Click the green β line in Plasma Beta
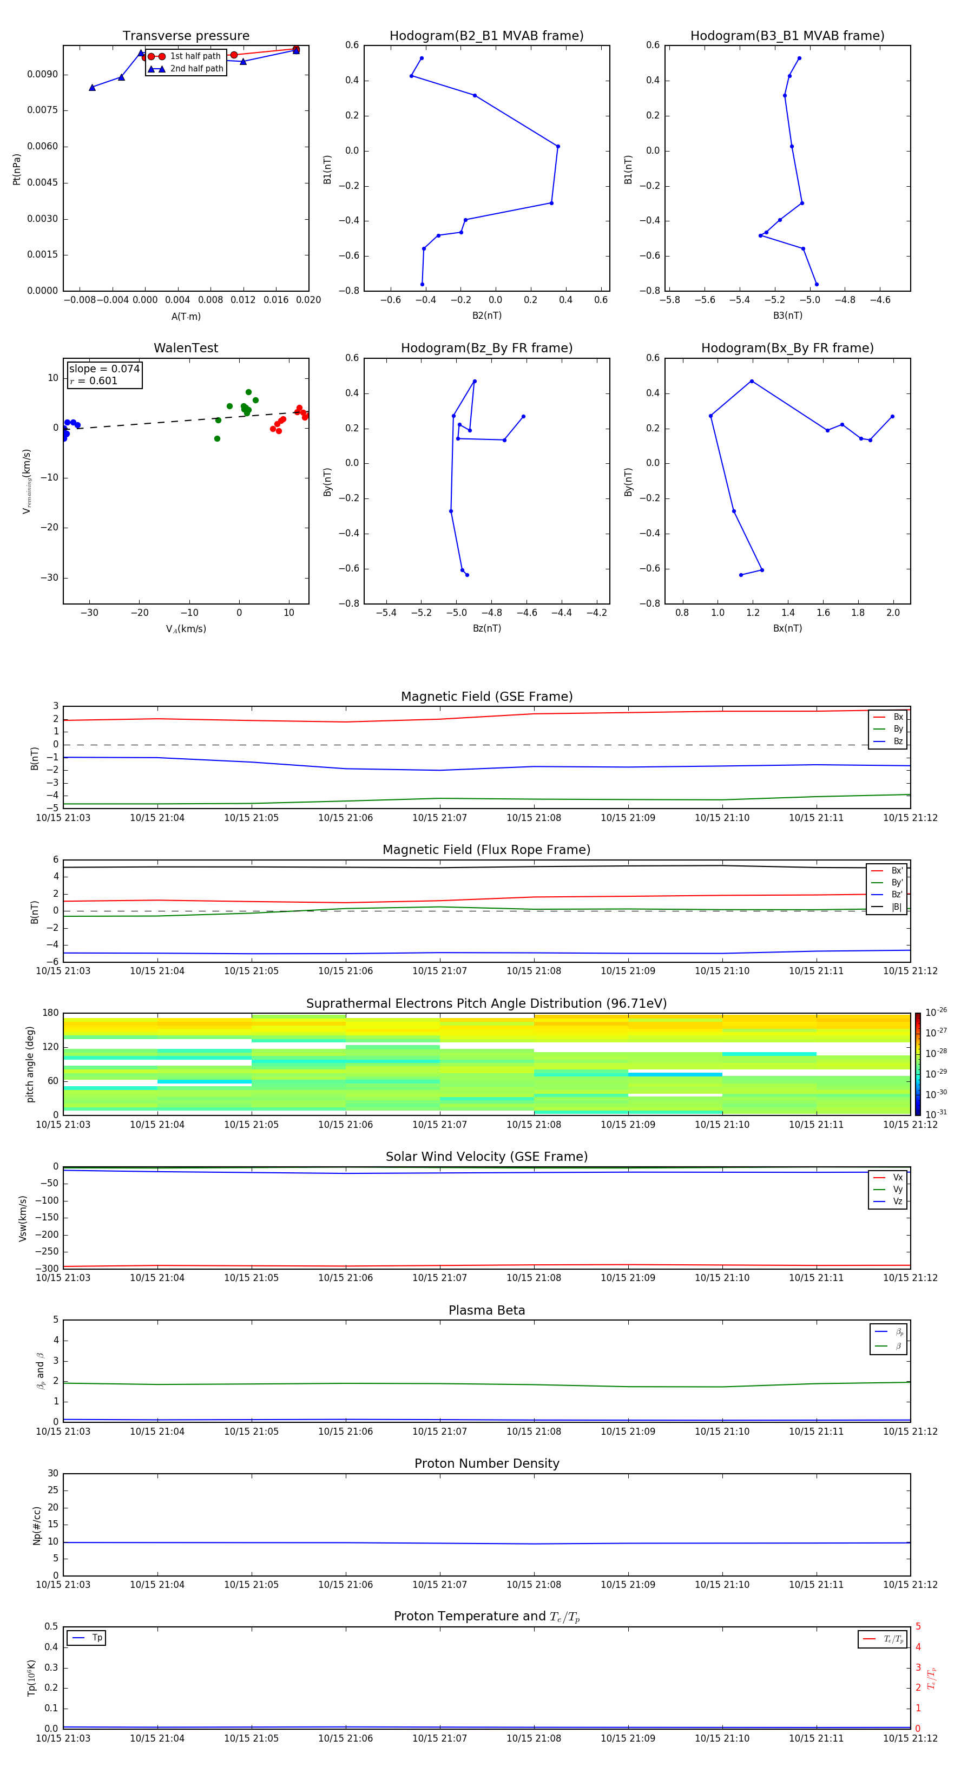Screen dimensions: 974x1786 (486, 1384)
